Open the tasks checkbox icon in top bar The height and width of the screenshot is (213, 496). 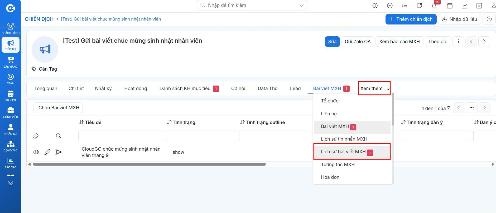479,6
